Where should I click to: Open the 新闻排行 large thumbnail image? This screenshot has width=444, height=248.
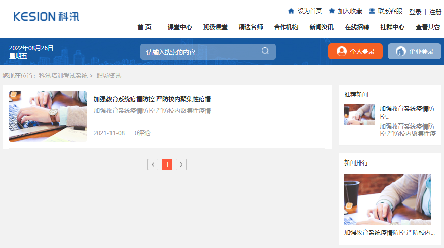coord(387,199)
